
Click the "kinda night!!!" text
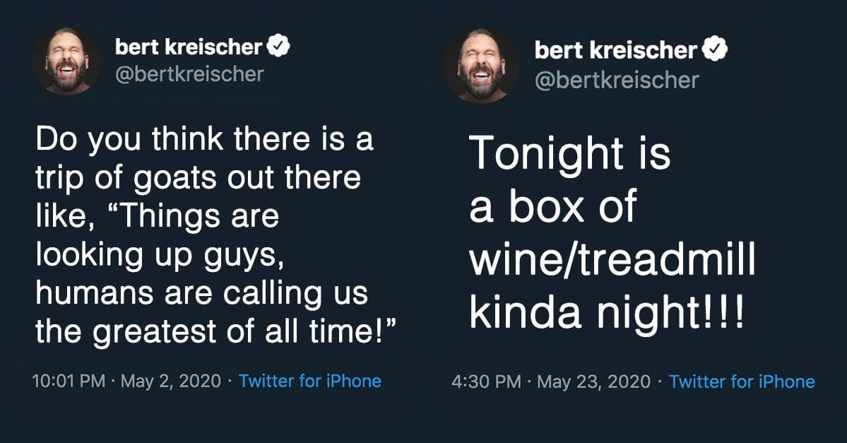click(607, 313)
